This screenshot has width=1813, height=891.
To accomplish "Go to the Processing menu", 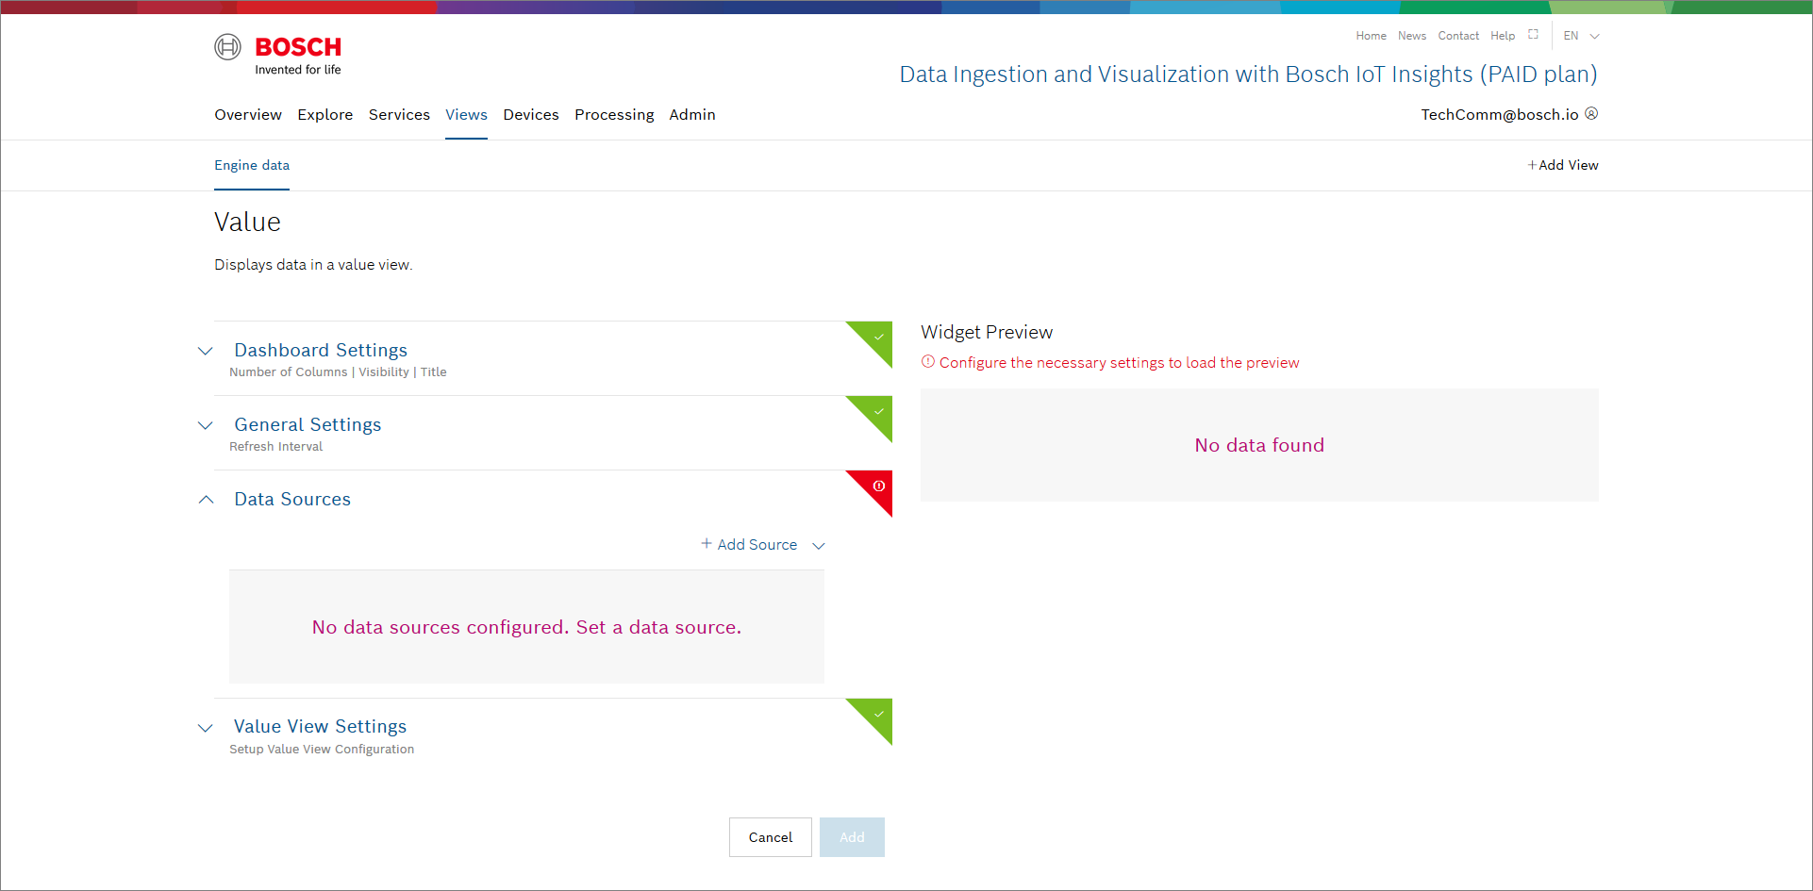I will click(x=614, y=115).
